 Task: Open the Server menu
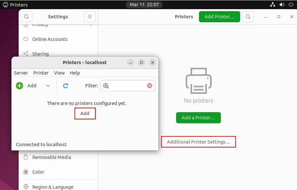pyautogui.click(x=21, y=73)
